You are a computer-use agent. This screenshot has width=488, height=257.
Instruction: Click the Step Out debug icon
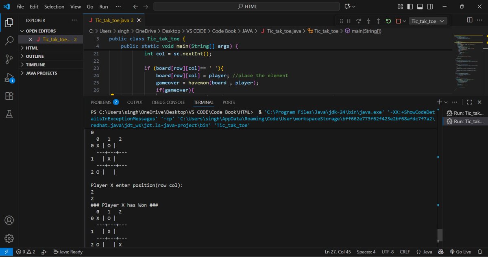pos(378,21)
